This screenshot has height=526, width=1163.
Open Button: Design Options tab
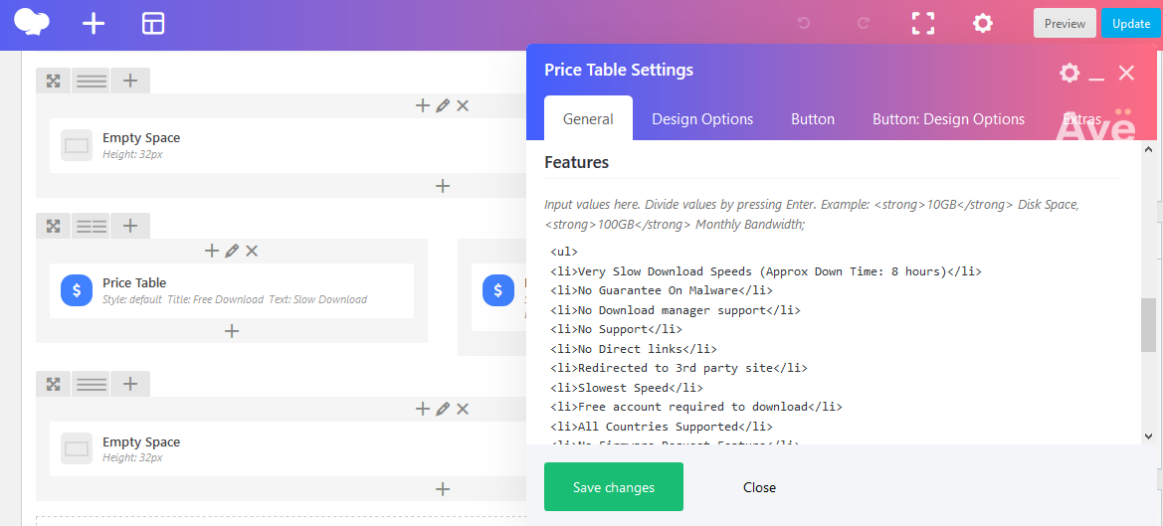(x=949, y=118)
